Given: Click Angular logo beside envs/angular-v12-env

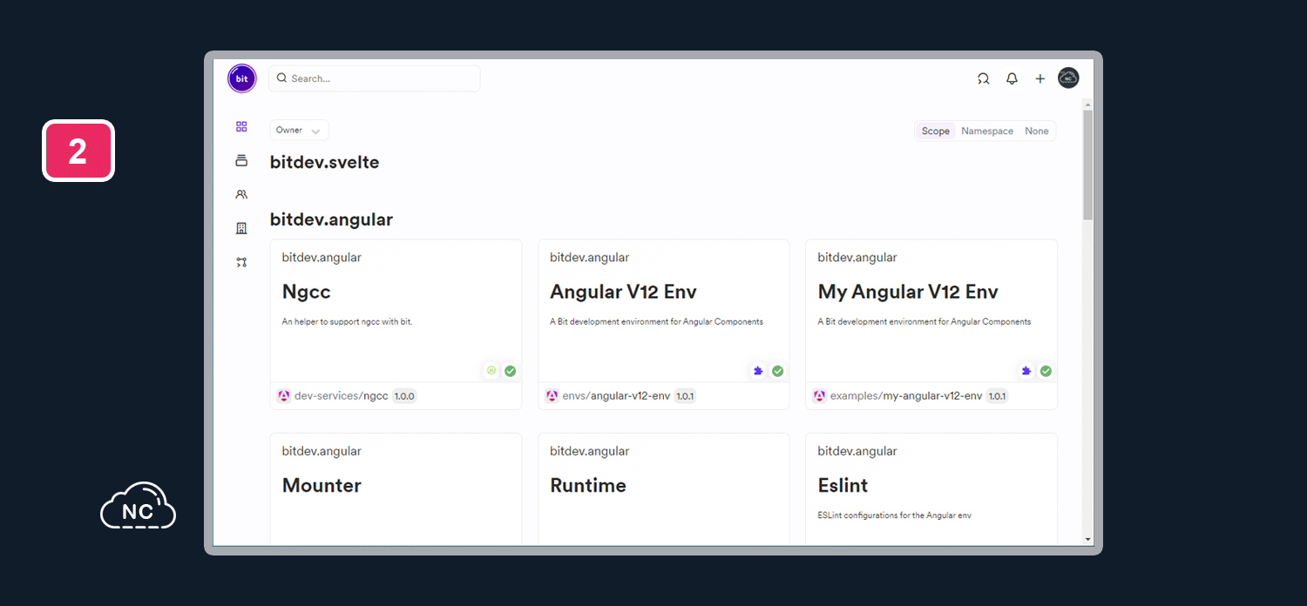Looking at the screenshot, I should [552, 395].
